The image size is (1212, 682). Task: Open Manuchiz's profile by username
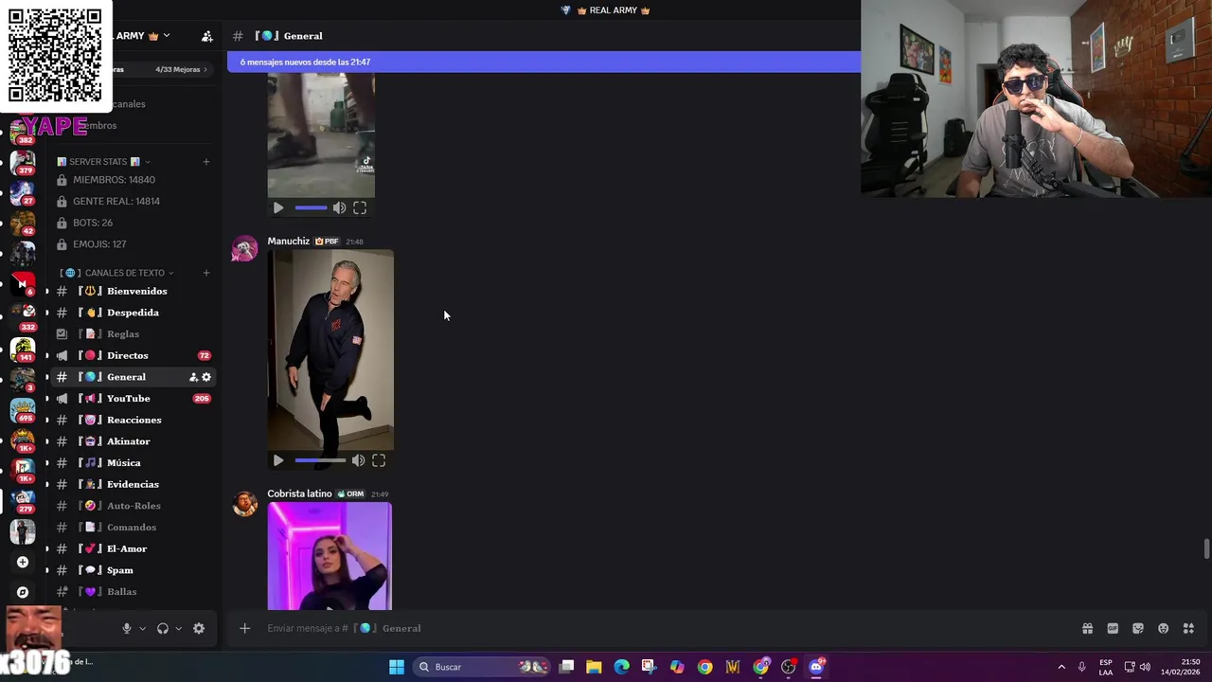(x=288, y=241)
